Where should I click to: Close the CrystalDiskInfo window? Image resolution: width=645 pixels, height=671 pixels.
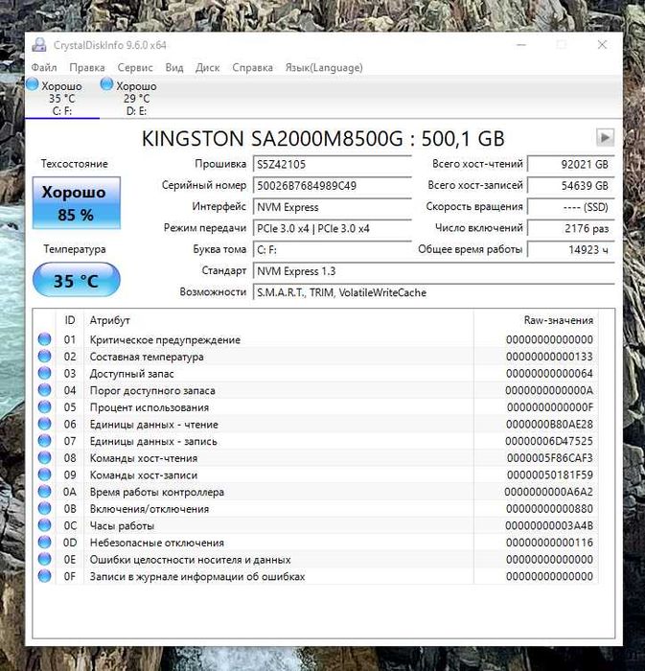(x=602, y=44)
